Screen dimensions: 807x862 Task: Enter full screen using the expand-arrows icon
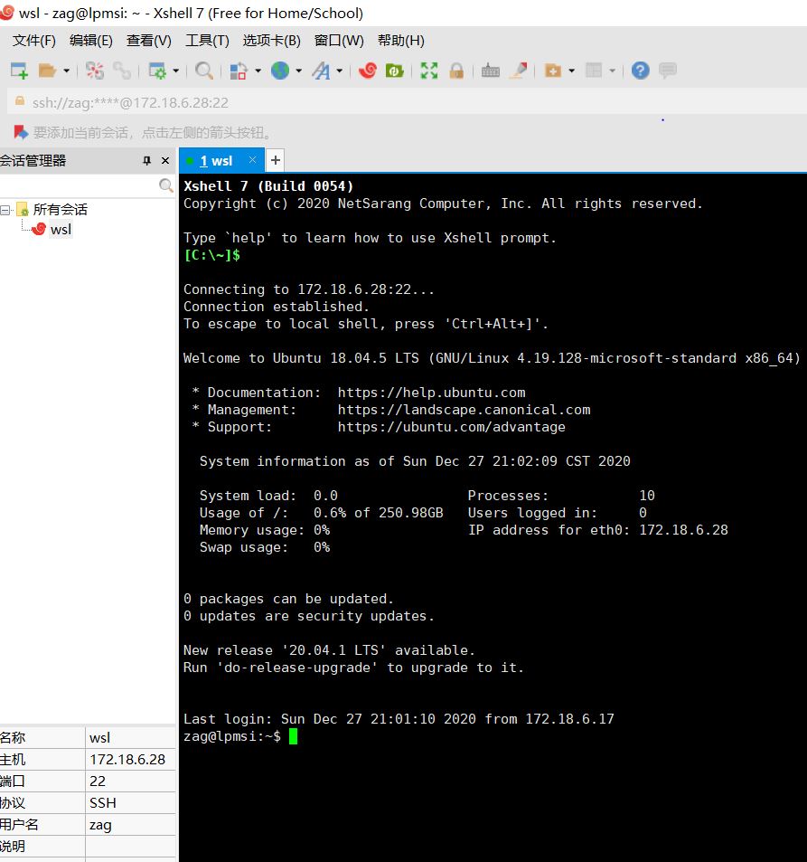pyautogui.click(x=429, y=70)
